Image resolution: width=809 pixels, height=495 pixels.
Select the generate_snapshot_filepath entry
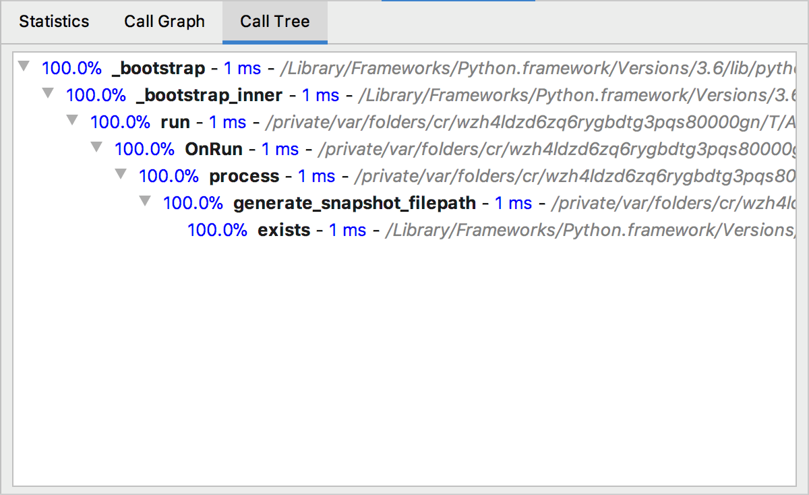pyautogui.click(x=354, y=203)
